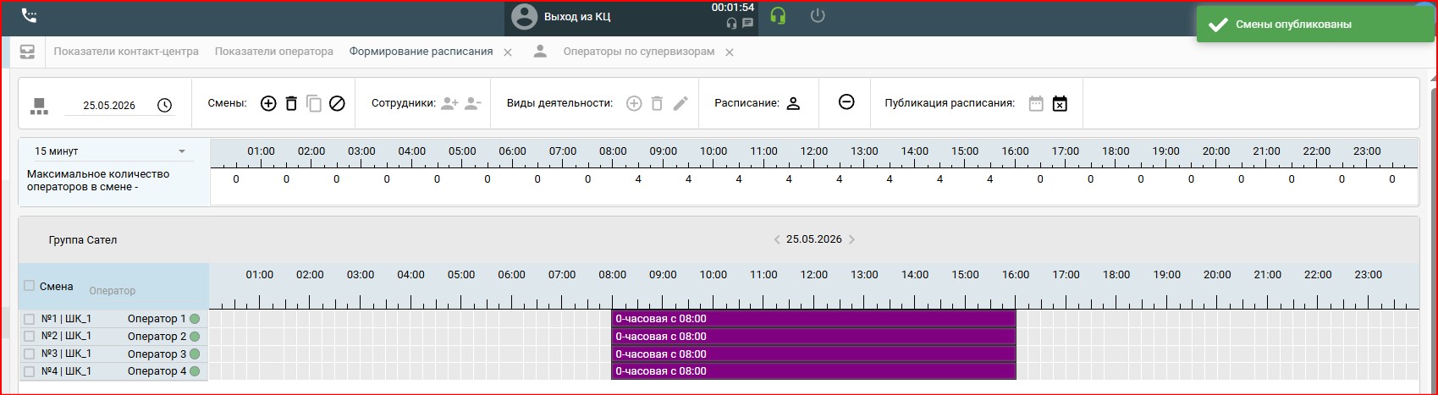Click the green headset status icon

(x=778, y=16)
